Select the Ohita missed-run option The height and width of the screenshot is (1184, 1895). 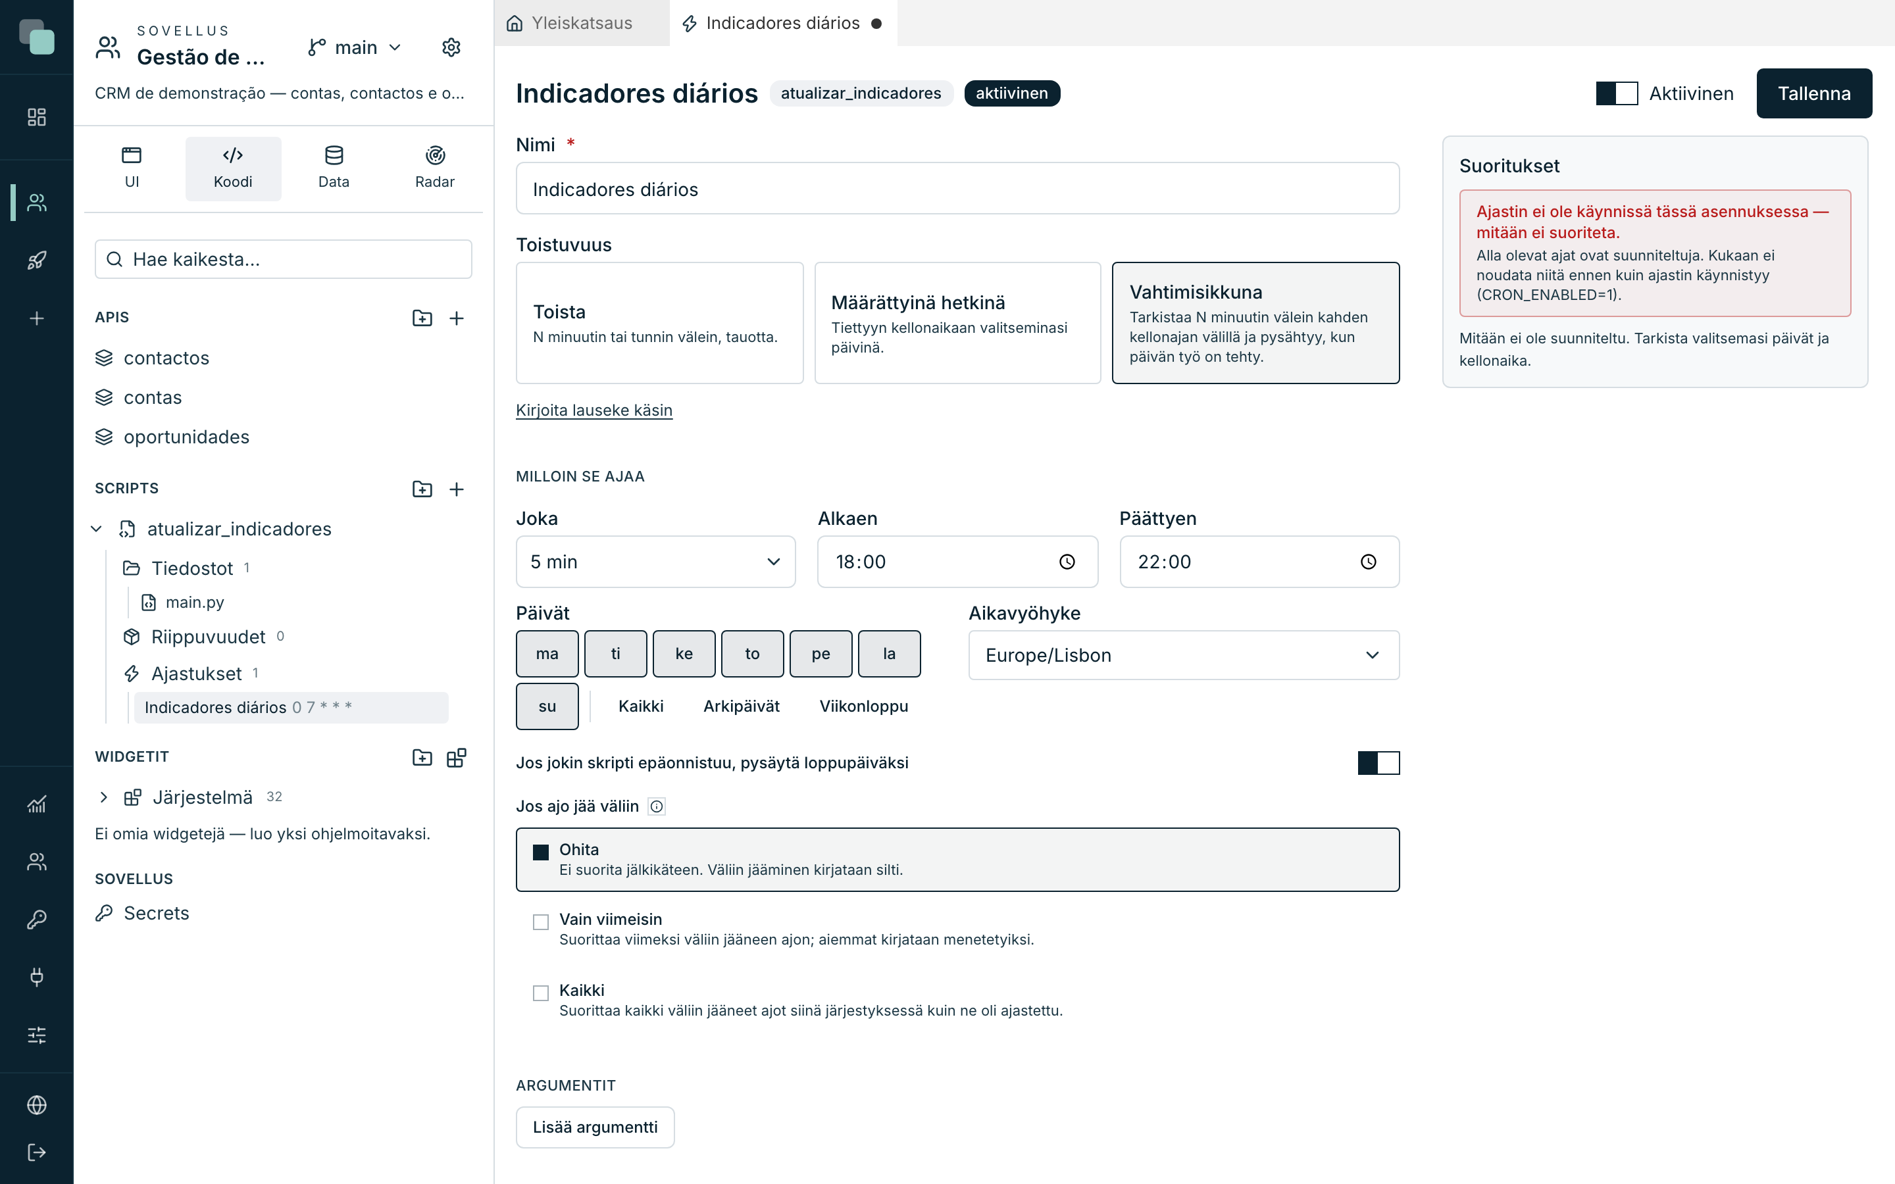pyautogui.click(x=957, y=859)
